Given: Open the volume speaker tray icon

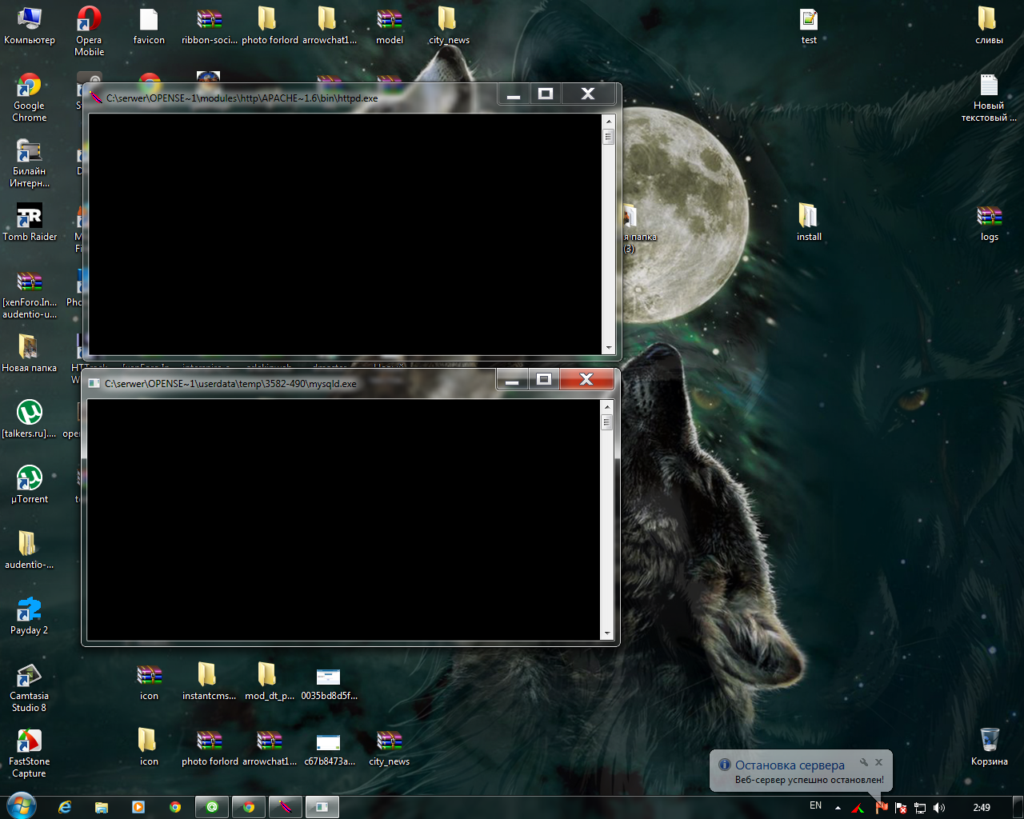Looking at the screenshot, I should [x=939, y=807].
